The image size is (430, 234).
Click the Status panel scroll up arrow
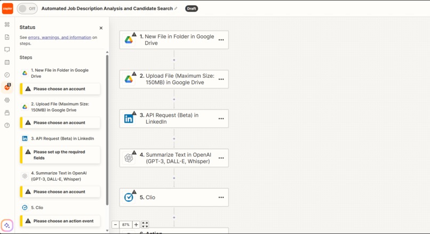point(107,52)
